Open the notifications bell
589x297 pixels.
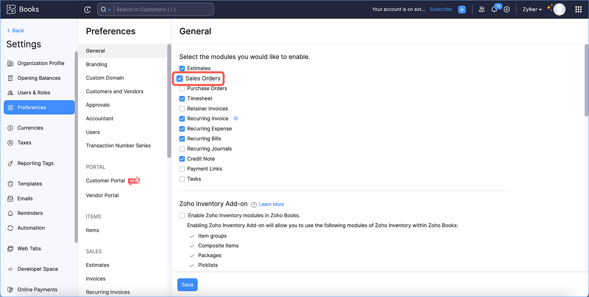click(494, 9)
